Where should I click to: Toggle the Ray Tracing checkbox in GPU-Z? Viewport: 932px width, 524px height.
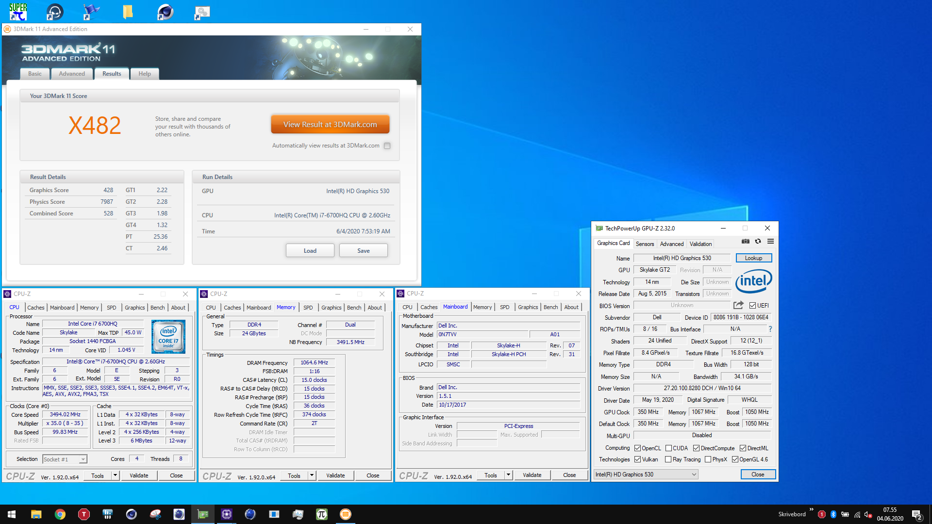click(x=668, y=459)
